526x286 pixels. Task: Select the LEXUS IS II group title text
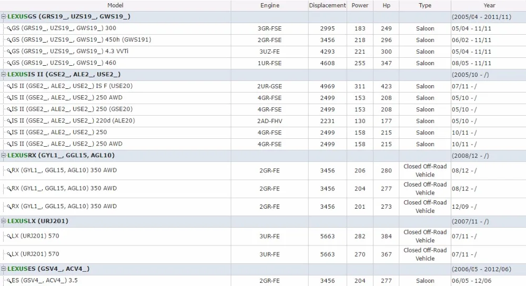[x=64, y=75]
